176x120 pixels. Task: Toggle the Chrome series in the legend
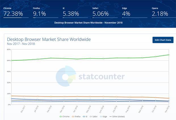point(64,117)
